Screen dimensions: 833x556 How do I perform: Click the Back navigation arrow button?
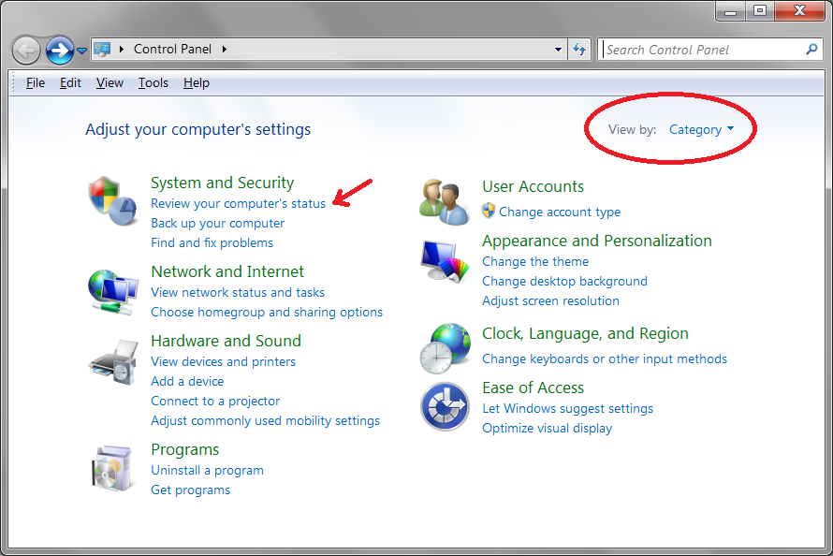click(25, 51)
